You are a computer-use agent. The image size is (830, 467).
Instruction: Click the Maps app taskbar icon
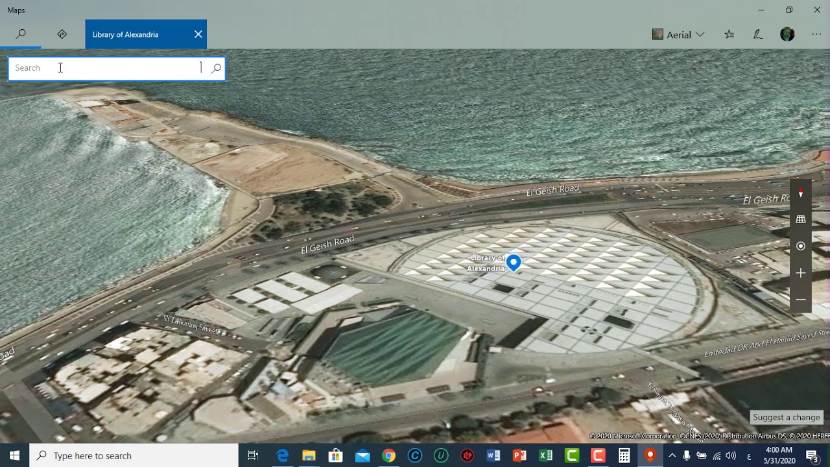tap(650, 455)
